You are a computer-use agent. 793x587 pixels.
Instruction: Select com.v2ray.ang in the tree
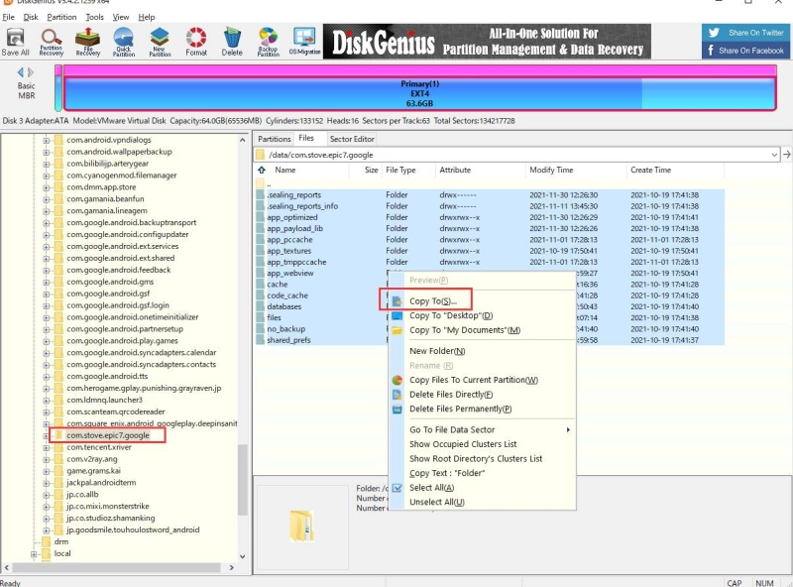(92, 459)
